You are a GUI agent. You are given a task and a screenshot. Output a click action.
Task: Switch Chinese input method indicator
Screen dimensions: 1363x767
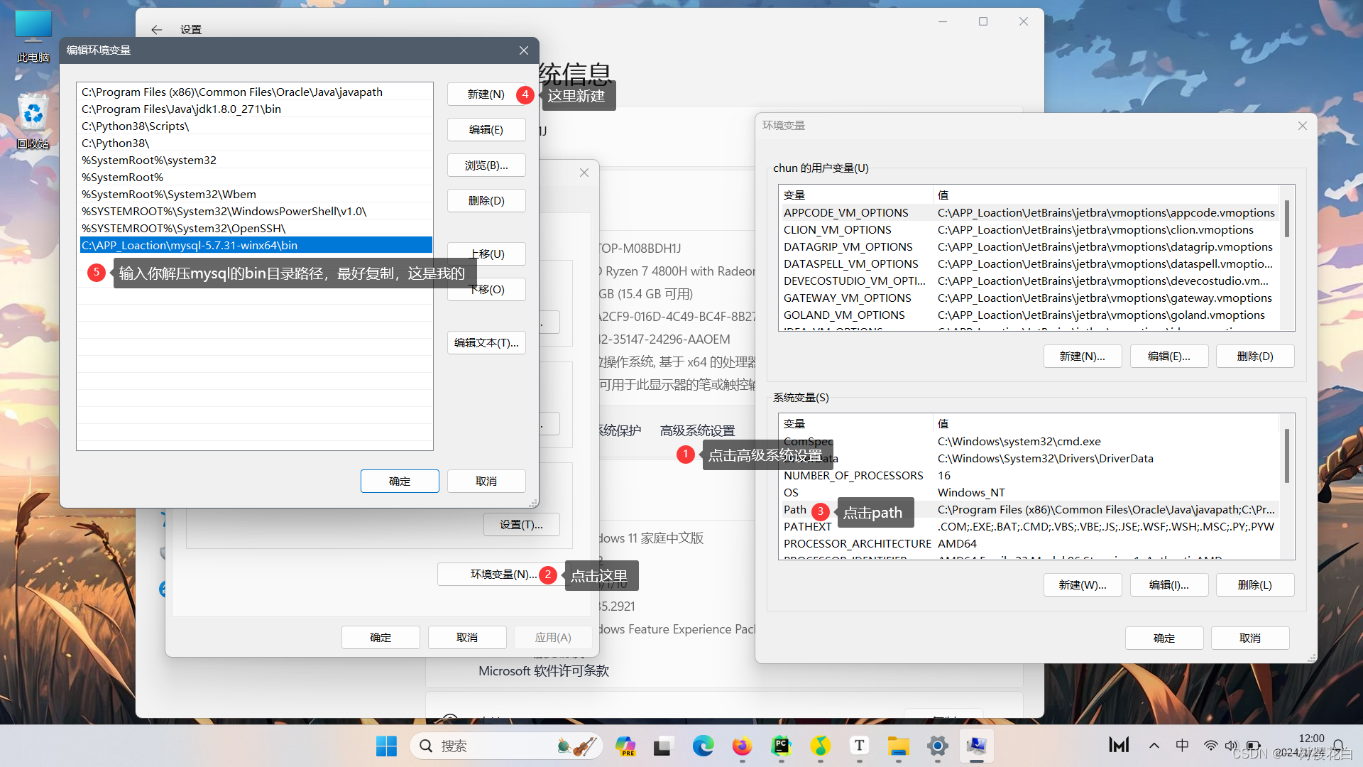(x=1182, y=746)
